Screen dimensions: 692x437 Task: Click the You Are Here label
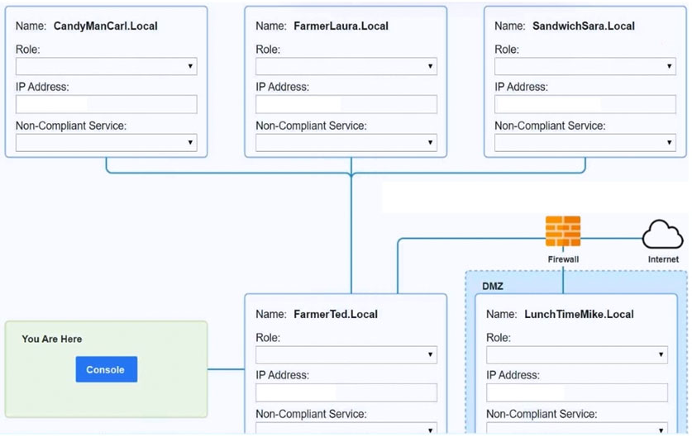coord(52,339)
